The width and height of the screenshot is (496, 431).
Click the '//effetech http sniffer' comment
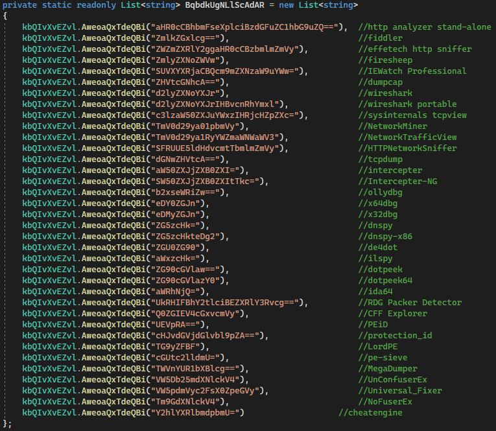(x=415, y=49)
